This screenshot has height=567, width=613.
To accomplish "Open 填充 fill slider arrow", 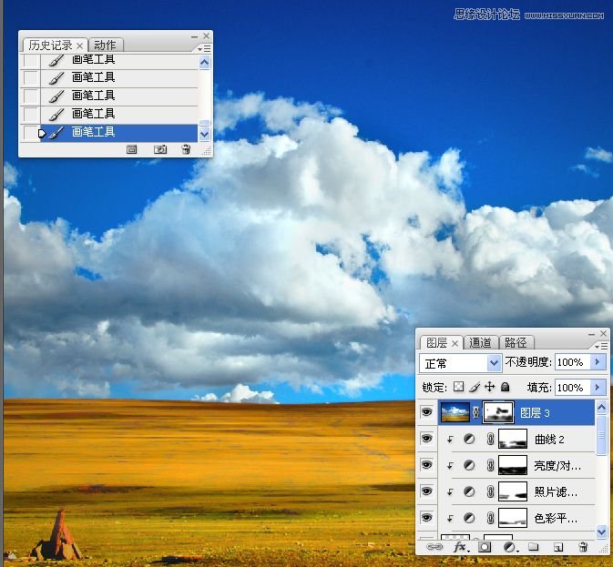I will (x=598, y=387).
